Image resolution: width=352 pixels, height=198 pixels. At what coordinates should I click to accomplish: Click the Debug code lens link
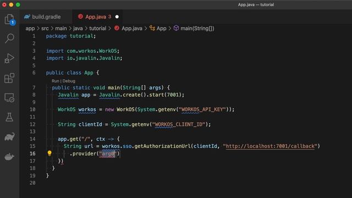(69, 81)
